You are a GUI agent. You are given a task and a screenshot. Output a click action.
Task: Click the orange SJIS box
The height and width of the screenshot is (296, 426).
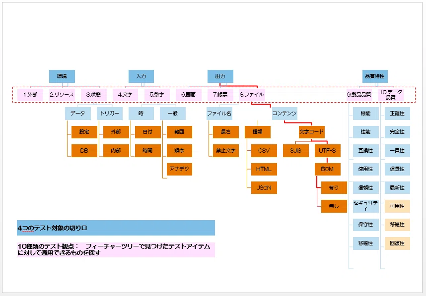[x=295, y=151]
